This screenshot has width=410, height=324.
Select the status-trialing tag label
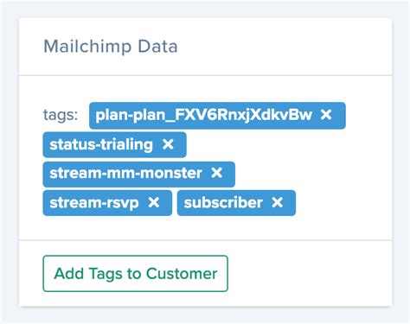(x=101, y=144)
